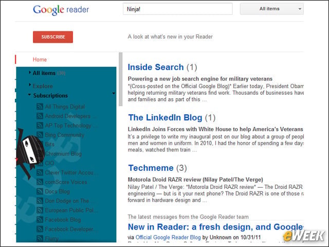Select Home in the sidebar

[40, 60]
